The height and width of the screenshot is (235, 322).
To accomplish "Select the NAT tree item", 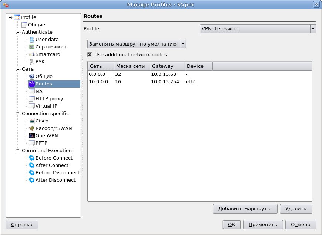I will point(40,91).
